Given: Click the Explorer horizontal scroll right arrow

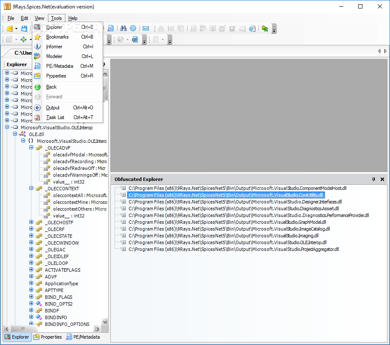Looking at the screenshot, I should click(98, 329).
